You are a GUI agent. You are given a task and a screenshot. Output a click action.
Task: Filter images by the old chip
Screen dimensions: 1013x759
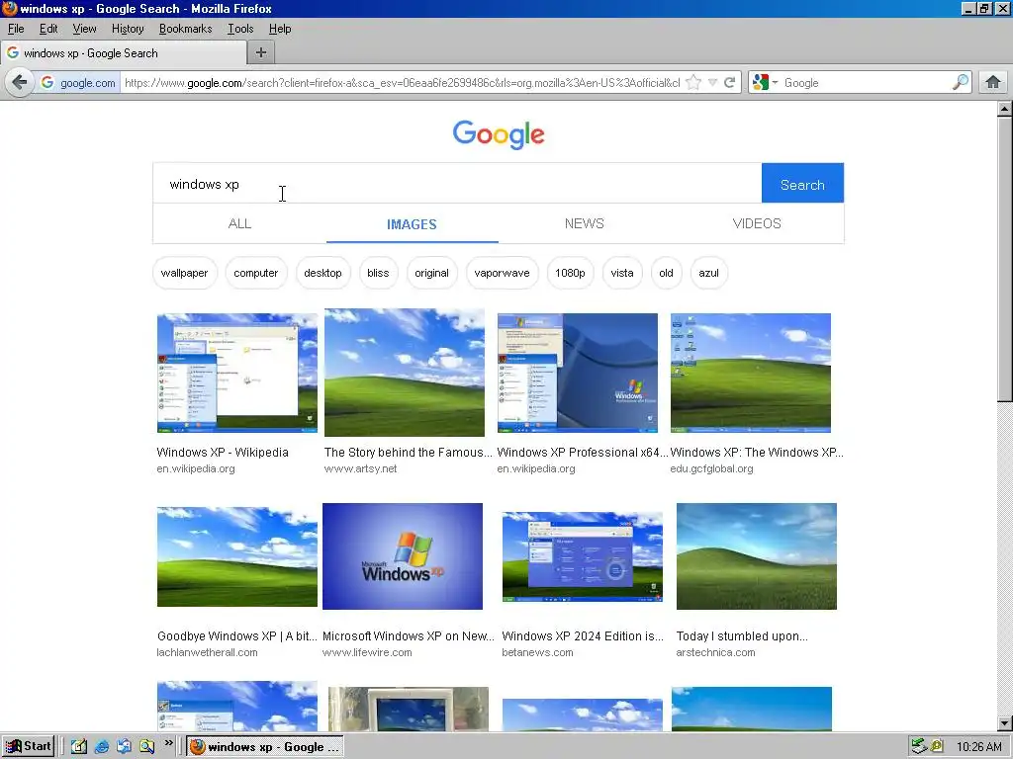[666, 273]
